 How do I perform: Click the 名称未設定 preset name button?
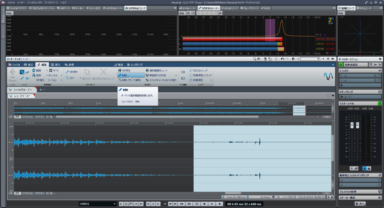(x=355, y=65)
